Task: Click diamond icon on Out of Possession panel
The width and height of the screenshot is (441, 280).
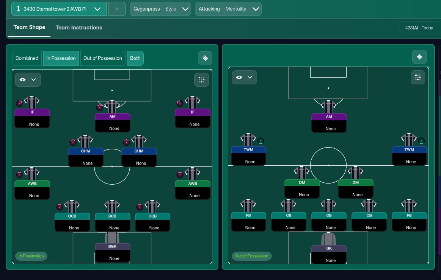Action: click(419, 57)
